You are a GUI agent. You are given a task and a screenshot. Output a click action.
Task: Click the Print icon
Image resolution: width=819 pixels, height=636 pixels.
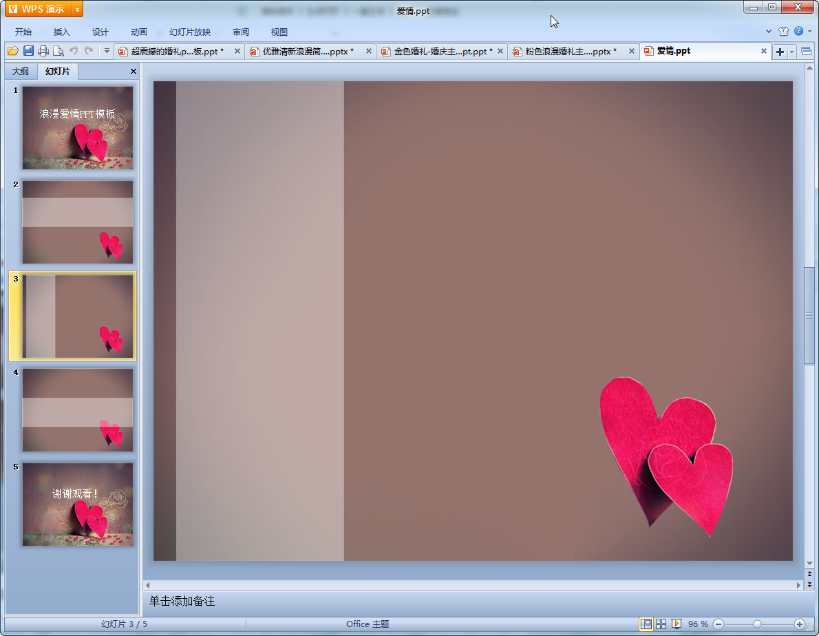coord(43,51)
